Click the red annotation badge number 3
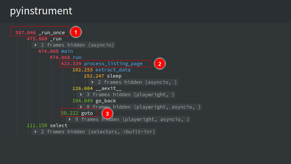Image resolution: width=291 pixels, height=164 pixels. click(107, 113)
